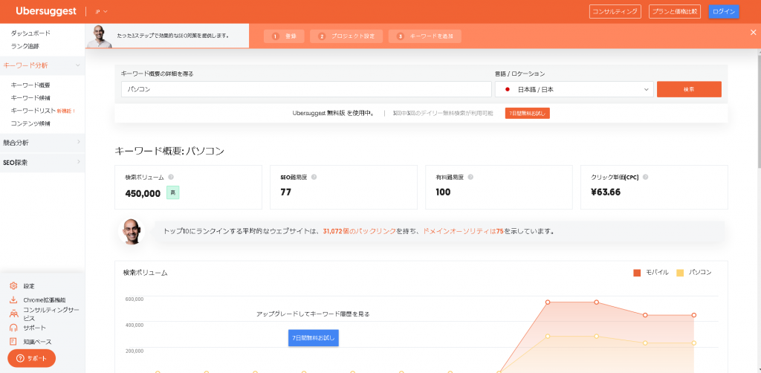This screenshot has width=761, height=373.
Task: Click the Chrome拡張機能 download icon
Action: (x=13, y=299)
